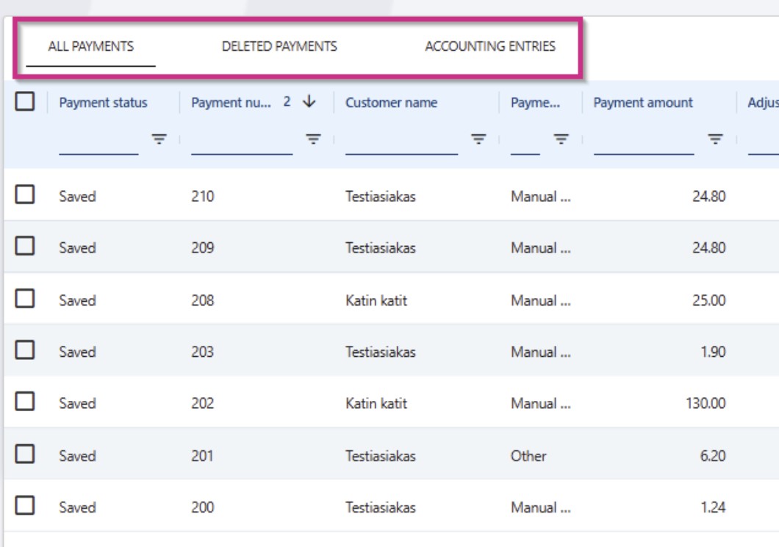This screenshot has width=779, height=547.
Task: Open the Customer name column filter icon
Action: coord(478,139)
